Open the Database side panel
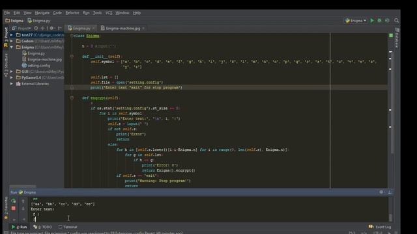 pos(397,38)
